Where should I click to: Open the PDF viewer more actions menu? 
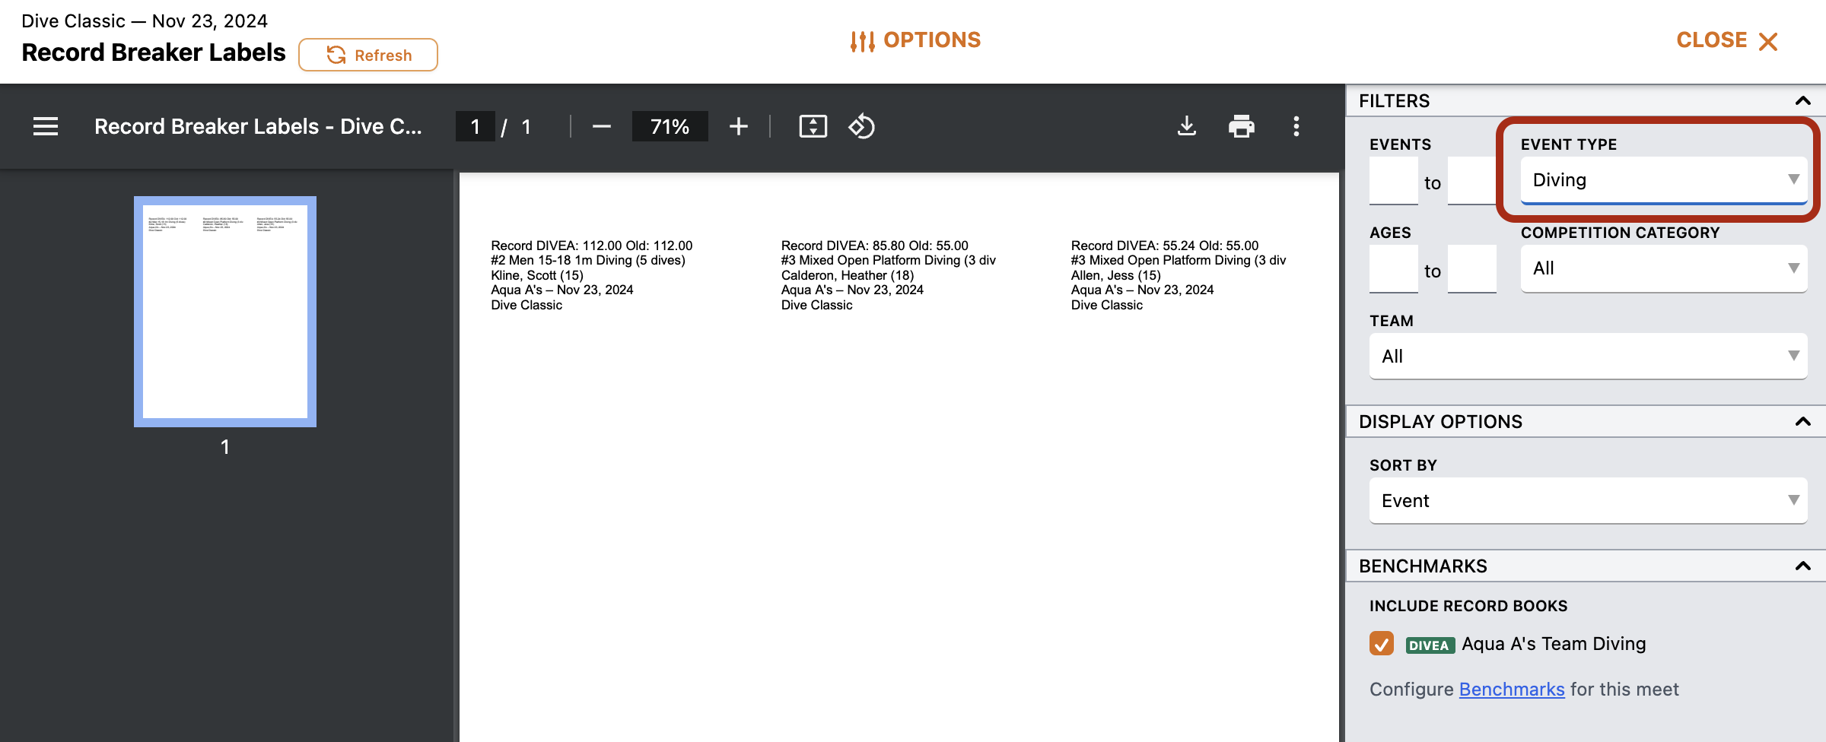click(1296, 126)
